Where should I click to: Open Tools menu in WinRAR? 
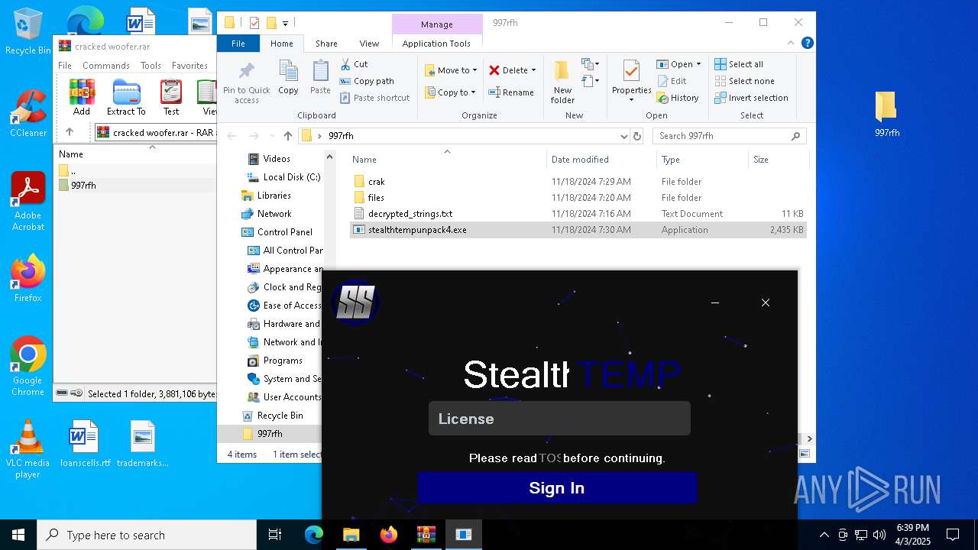pyautogui.click(x=151, y=66)
